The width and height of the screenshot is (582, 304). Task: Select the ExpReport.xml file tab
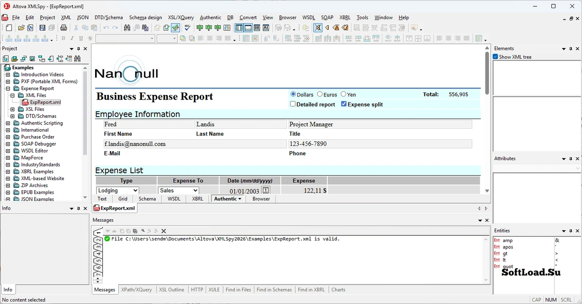pos(114,208)
